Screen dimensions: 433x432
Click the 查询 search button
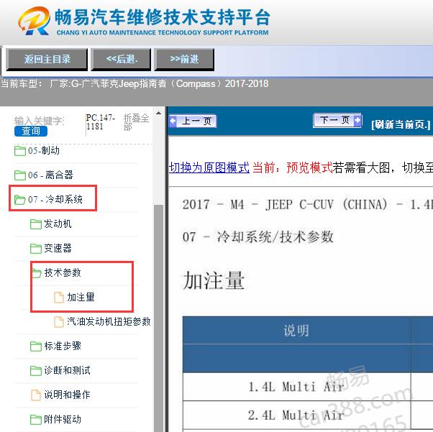[31, 131]
